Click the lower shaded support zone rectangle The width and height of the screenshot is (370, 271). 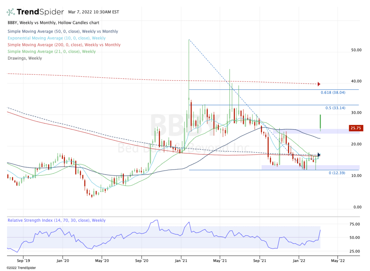pyautogui.click(x=310, y=167)
